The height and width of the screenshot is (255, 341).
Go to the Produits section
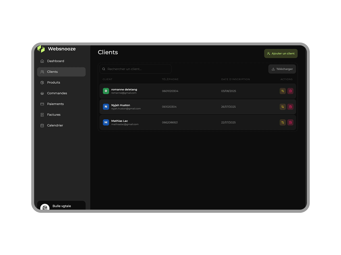point(54,82)
